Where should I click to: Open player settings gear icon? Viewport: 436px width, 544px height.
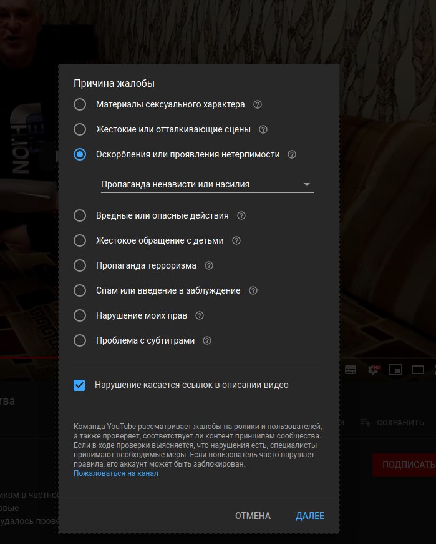coord(373,370)
